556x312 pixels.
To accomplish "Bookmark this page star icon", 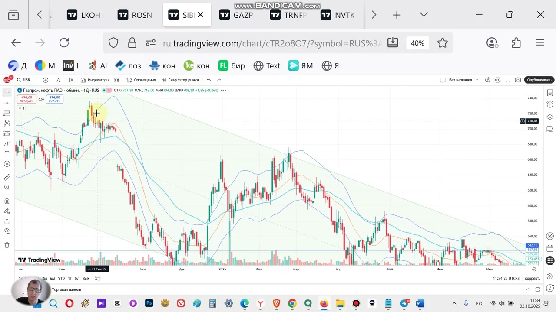I will [443, 42].
